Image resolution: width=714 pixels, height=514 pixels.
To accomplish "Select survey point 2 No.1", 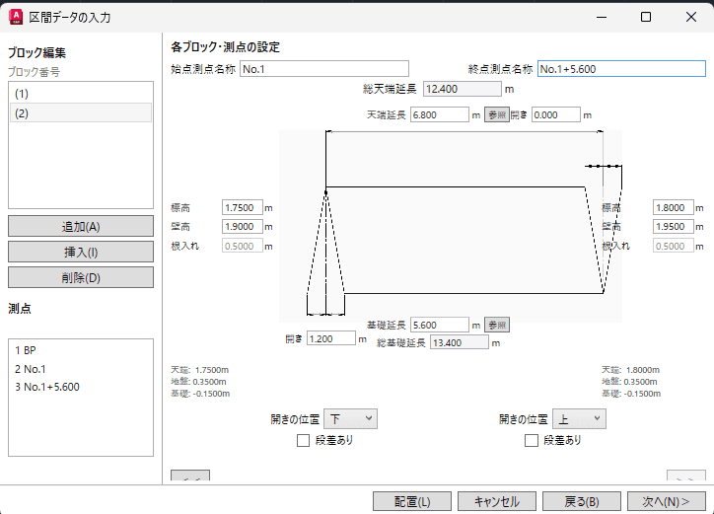I will [81, 369].
